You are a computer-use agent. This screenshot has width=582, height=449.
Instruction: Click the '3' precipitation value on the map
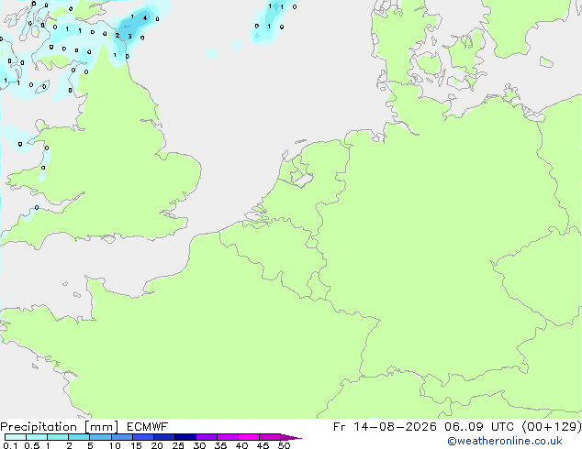click(129, 37)
